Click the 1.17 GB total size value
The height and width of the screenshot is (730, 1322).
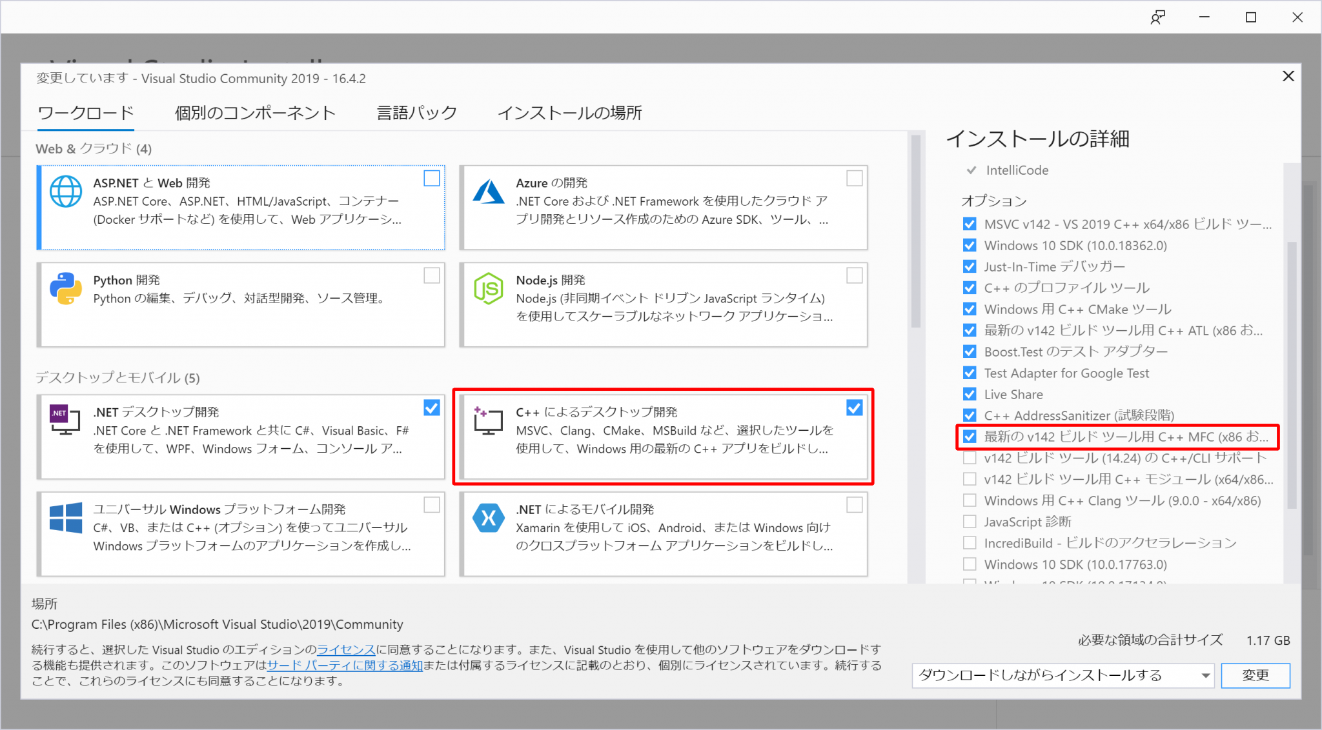[1268, 640]
